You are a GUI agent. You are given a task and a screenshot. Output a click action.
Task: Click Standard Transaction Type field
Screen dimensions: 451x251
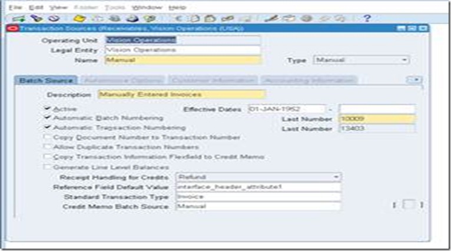click(258, 197)
